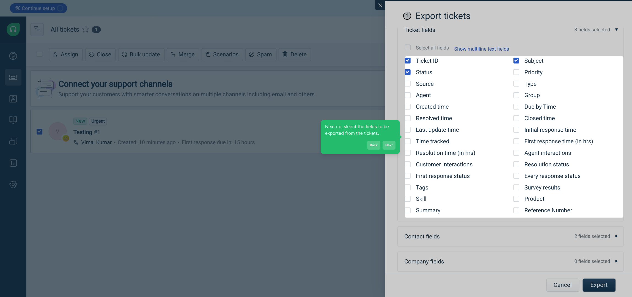Open the Tickets icon in sidebar
The width and height of the screenshot is (632, 297).
tap(13, 78)
